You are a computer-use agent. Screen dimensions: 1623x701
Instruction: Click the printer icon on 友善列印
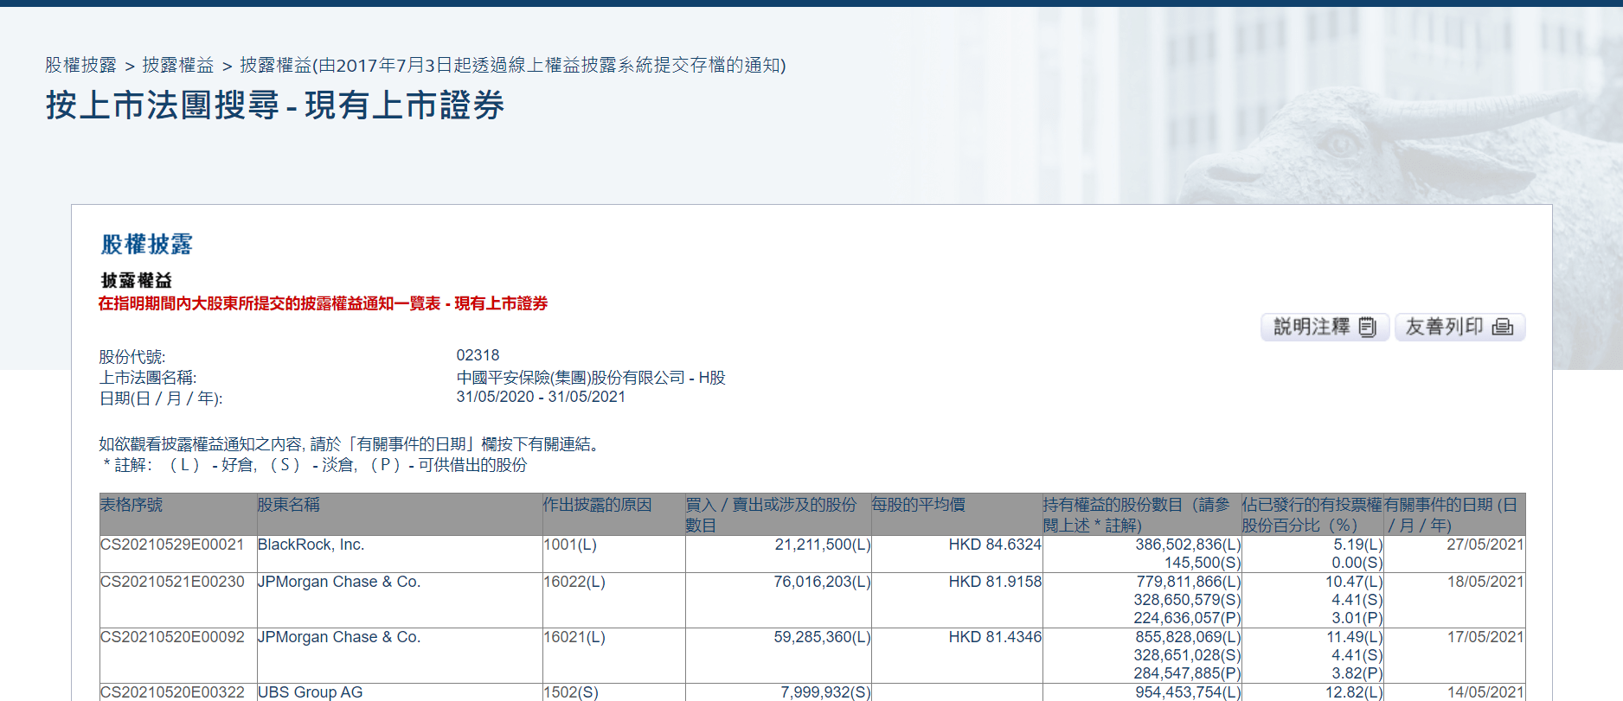[x=1503, y=327]
